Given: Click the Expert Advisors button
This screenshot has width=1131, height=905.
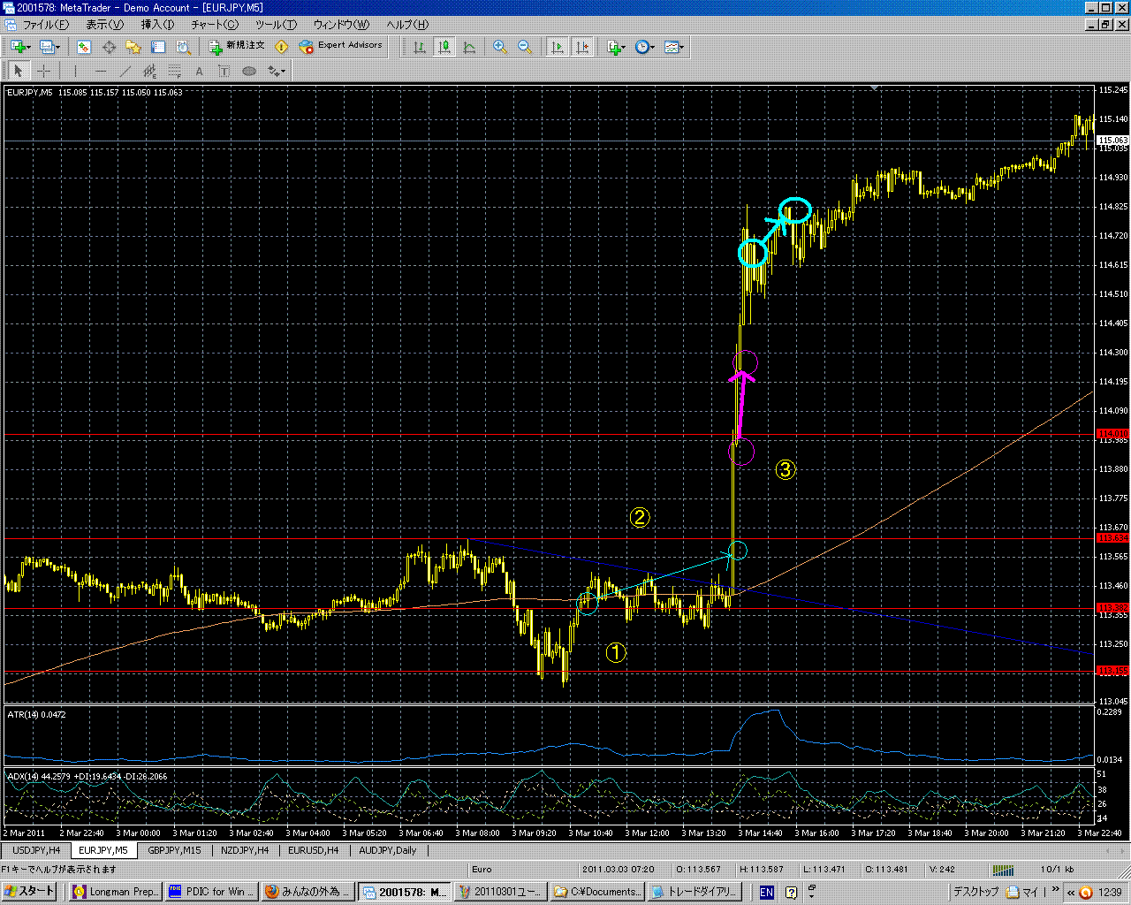Looking at the screenshot, I should (x=341, y=46).
